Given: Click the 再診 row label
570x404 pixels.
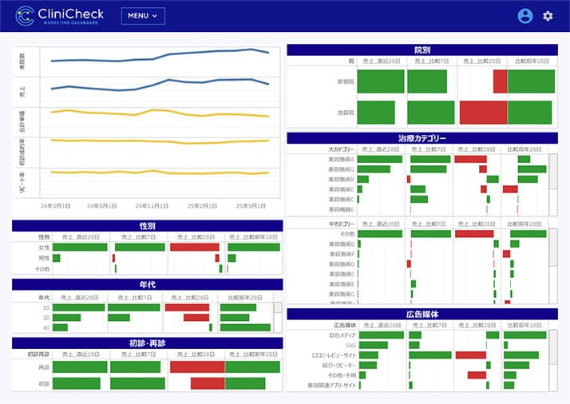Looking at the screenshot, I should (x=43, y=367).
